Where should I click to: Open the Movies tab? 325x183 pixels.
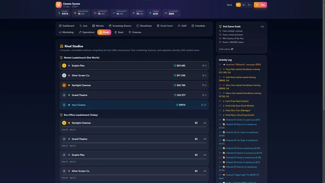click(x=98, y=26)
